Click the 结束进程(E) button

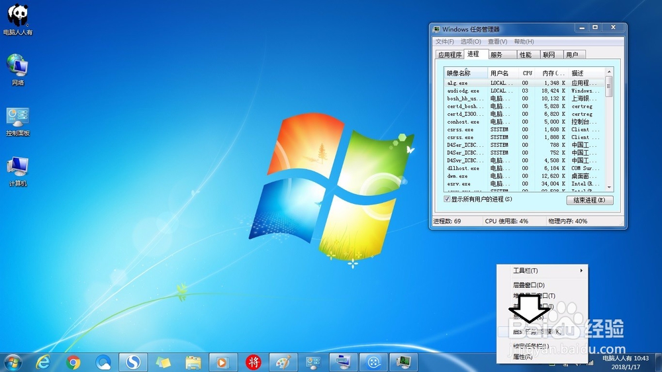click(x=589, y=200)
